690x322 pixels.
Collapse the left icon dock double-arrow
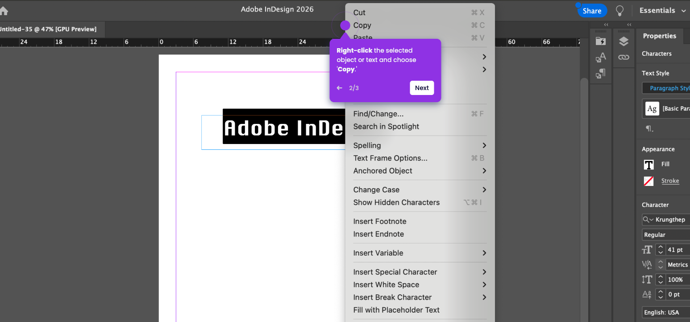[x=606, y=25]
